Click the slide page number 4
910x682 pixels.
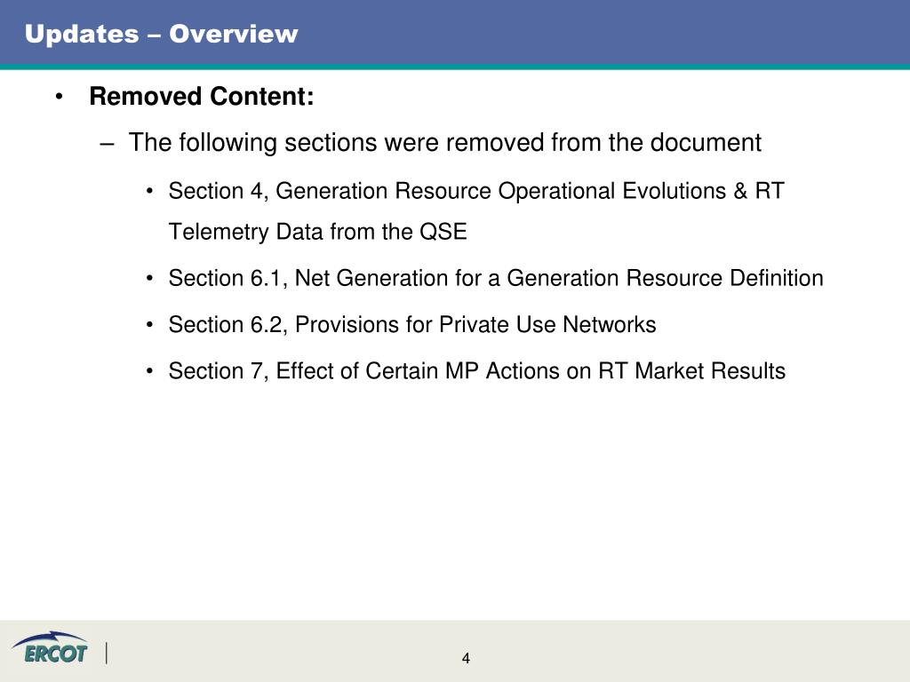tap(466, 658)
